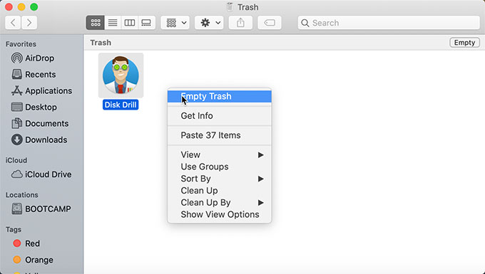Click the Edit Tags toolbar button
The image size is (485, 274).
click(x=270, y=23)
